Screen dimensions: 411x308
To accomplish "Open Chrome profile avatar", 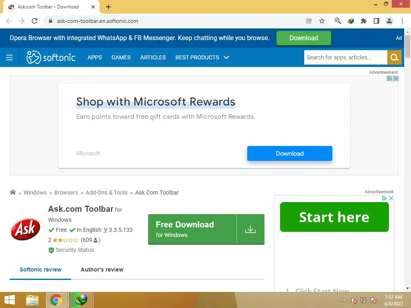I will [389, 21].
